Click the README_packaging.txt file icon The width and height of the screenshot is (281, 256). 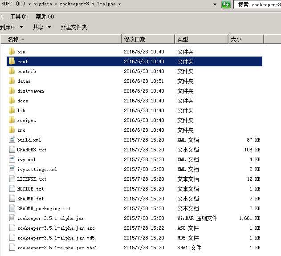(x=12, y=208)
